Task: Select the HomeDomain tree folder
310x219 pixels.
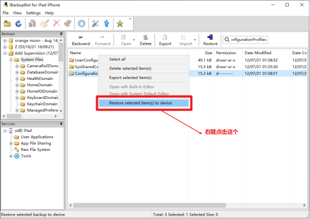Action: (40, 85)
